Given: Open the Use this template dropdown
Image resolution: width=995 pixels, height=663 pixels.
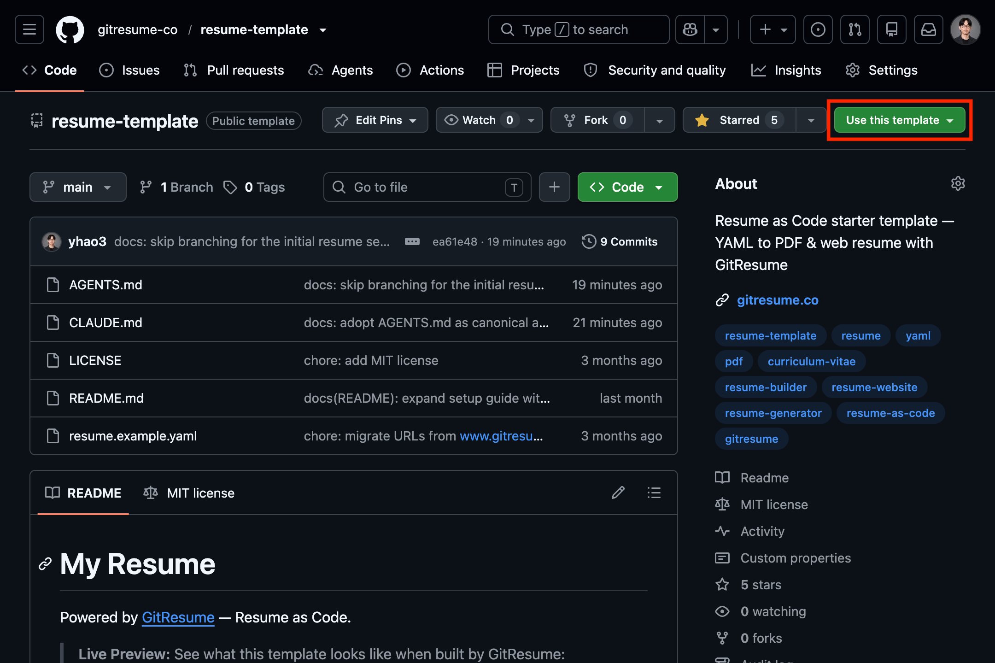Looking at the screenshot, I should point(900,120).
